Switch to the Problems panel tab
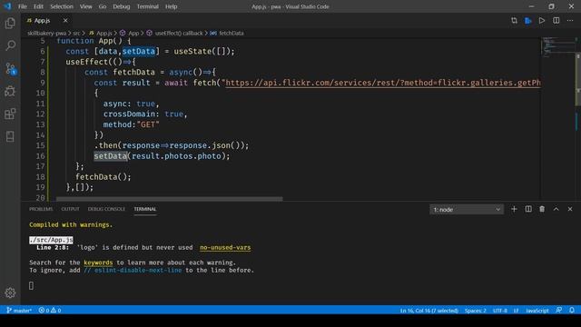581x327 pixels. point(41,209)
